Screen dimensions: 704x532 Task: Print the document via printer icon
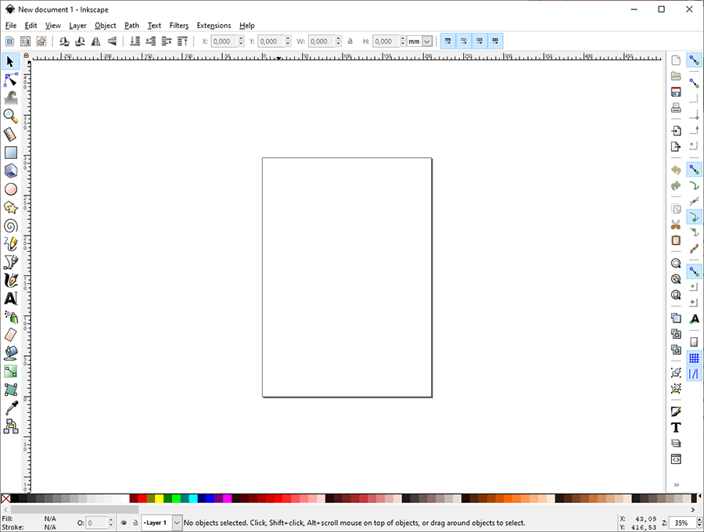coord(676,108)
